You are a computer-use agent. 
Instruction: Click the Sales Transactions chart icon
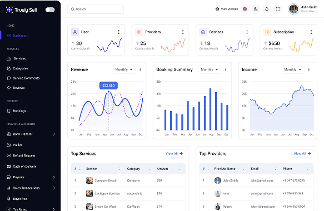9,188
